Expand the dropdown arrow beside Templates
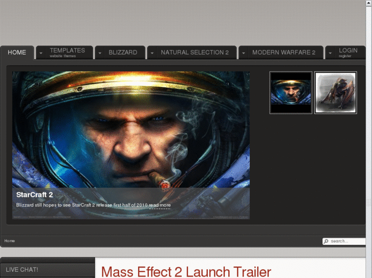The image size is (372, 278). [41, 53]
